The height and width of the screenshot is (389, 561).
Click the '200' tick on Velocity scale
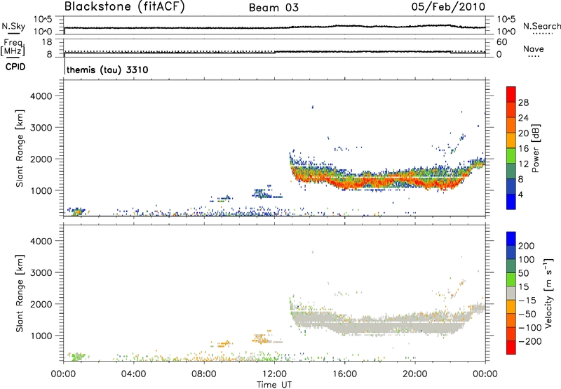pyautogui.click(x=527, y=246)
